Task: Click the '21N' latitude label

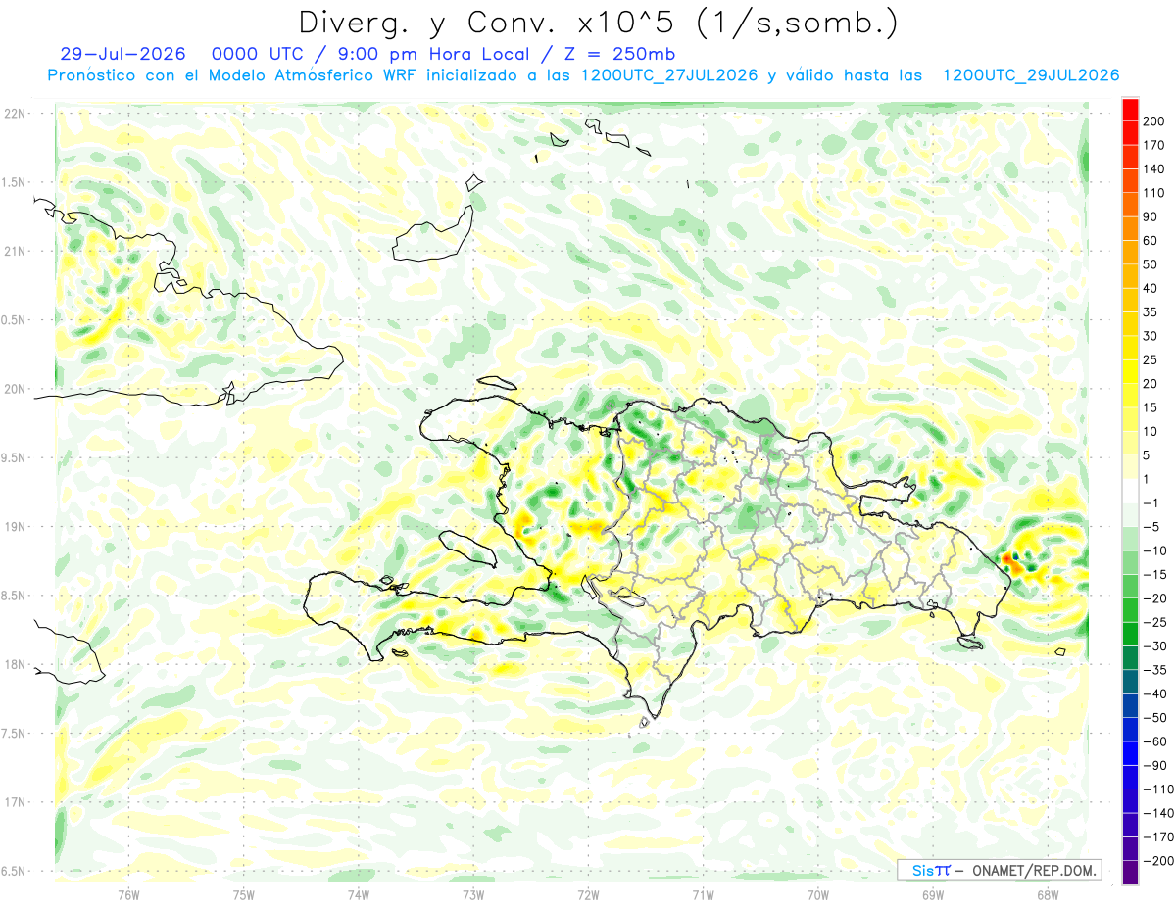Action: click(x=14, y=251)
